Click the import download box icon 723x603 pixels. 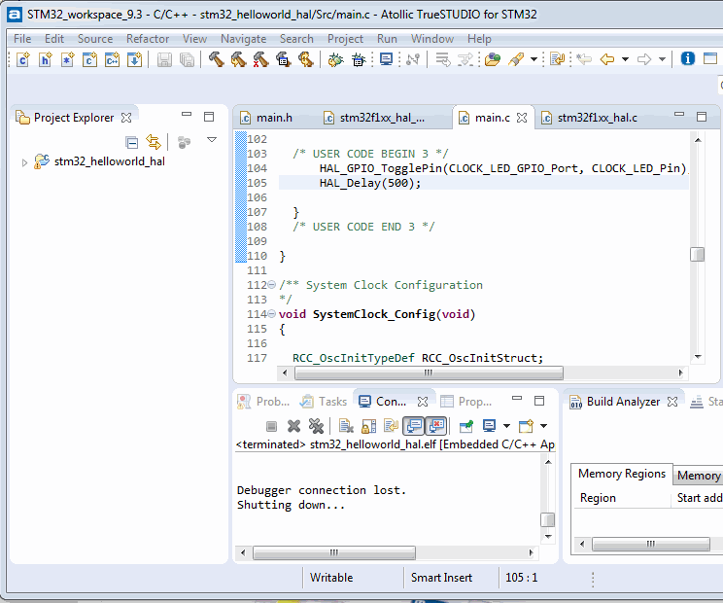[x=134, y=59]
